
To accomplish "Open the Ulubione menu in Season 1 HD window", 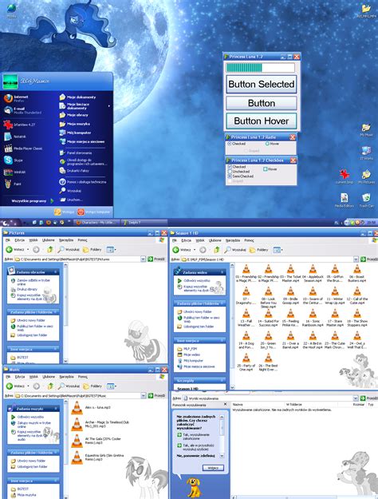I will pos(215,240).
